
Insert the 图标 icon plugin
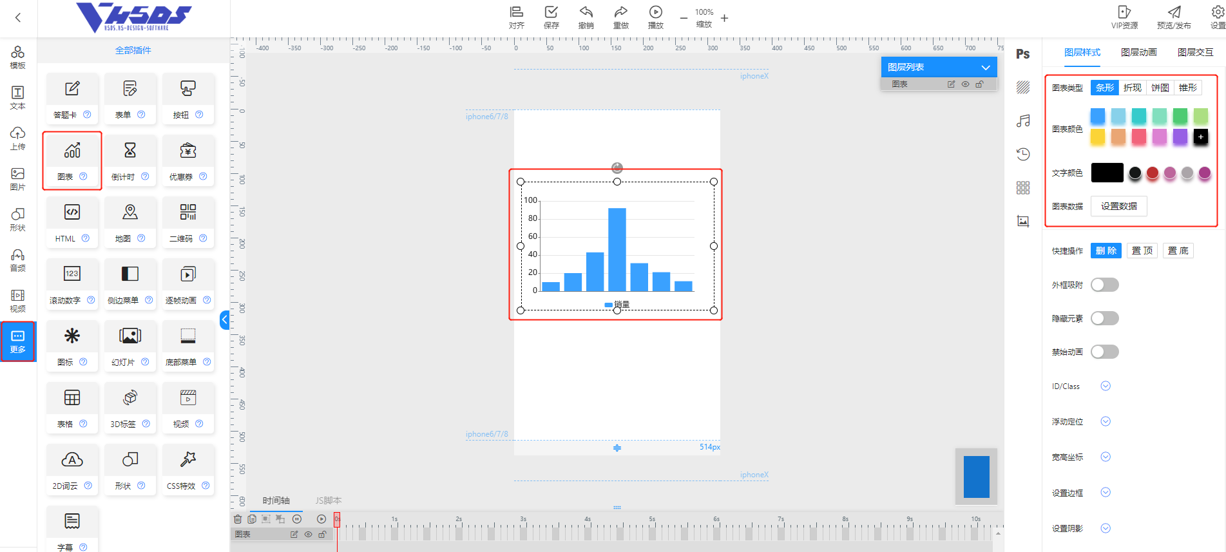click(x=72, y=346)
